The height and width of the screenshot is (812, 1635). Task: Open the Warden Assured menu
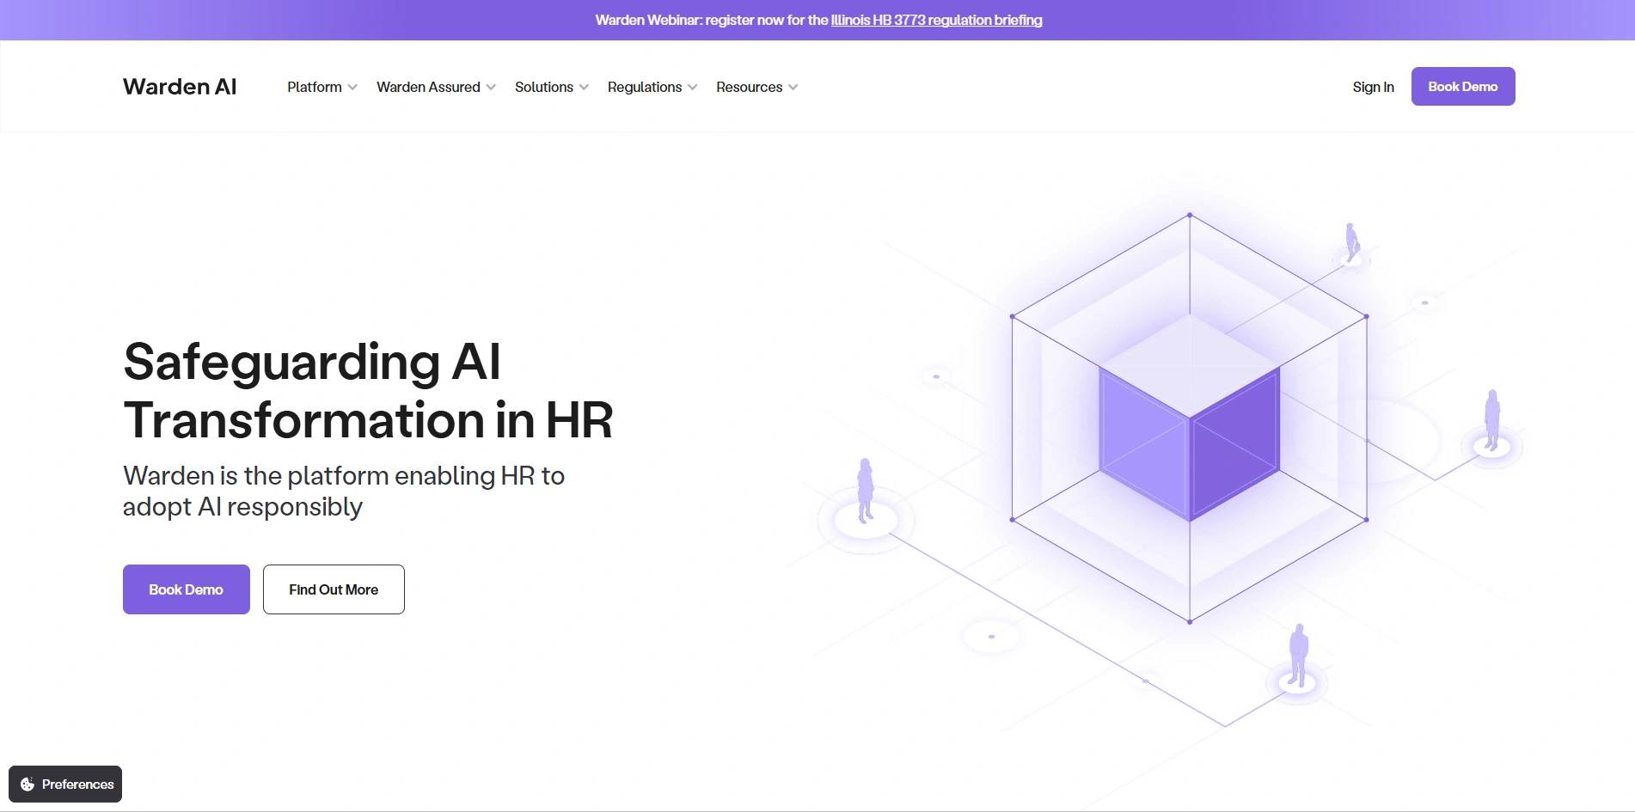click(x=436, y=87)
